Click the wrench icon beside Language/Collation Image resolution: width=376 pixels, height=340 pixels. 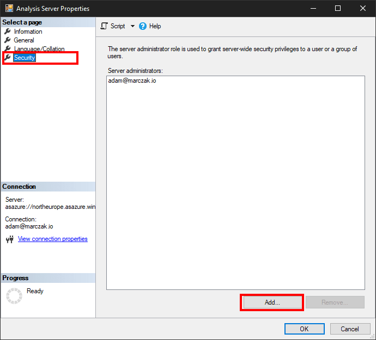tap(7, 49)
